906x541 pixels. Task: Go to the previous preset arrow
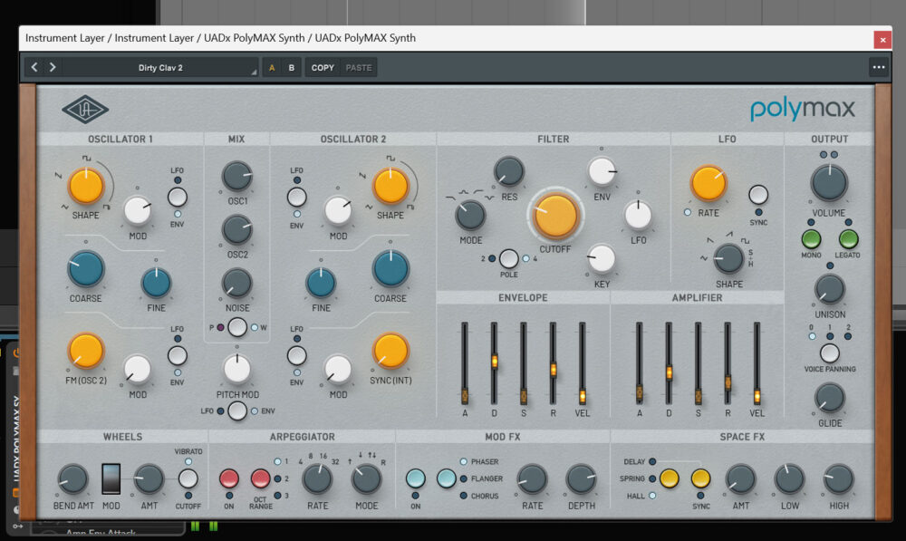click(x=34, y=67)
